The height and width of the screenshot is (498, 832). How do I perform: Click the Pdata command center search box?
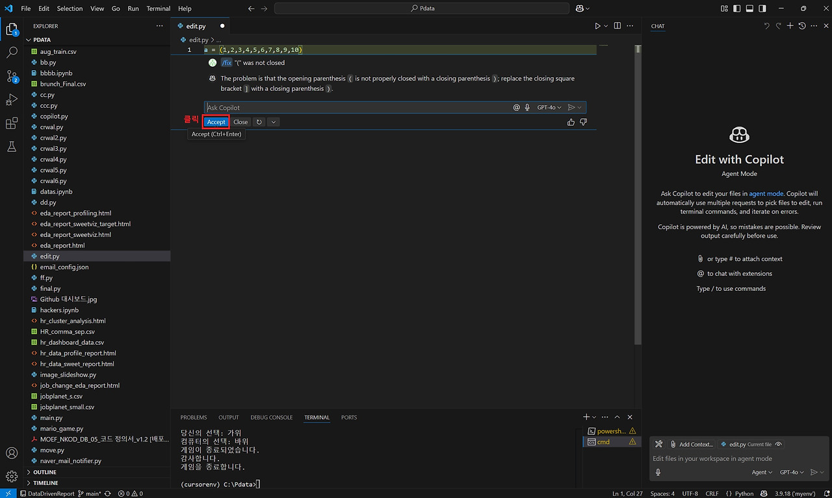421,8
